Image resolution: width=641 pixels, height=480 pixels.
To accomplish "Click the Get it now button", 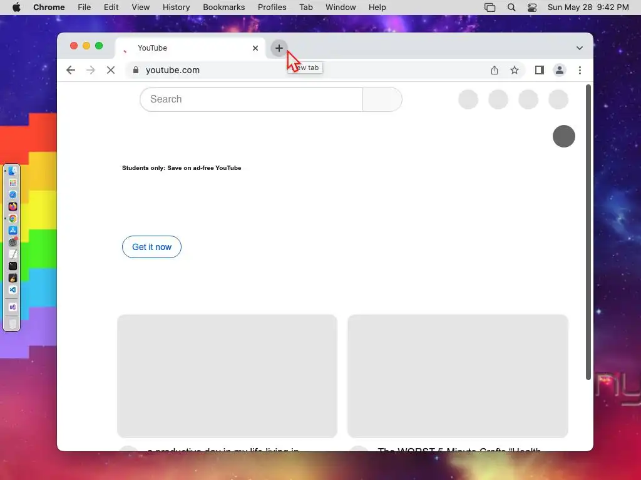I will [151, 247].
